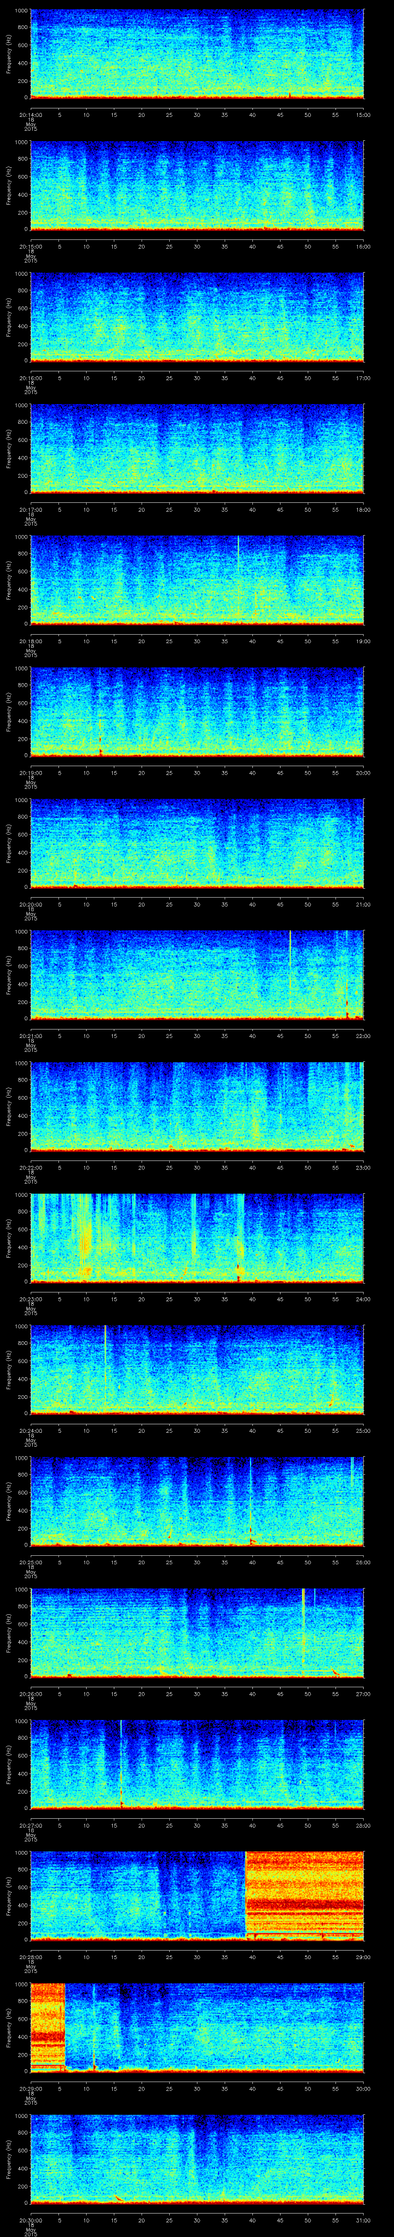
Task: Click the '22:00' end time label
Action: [x=363, y=1036]
